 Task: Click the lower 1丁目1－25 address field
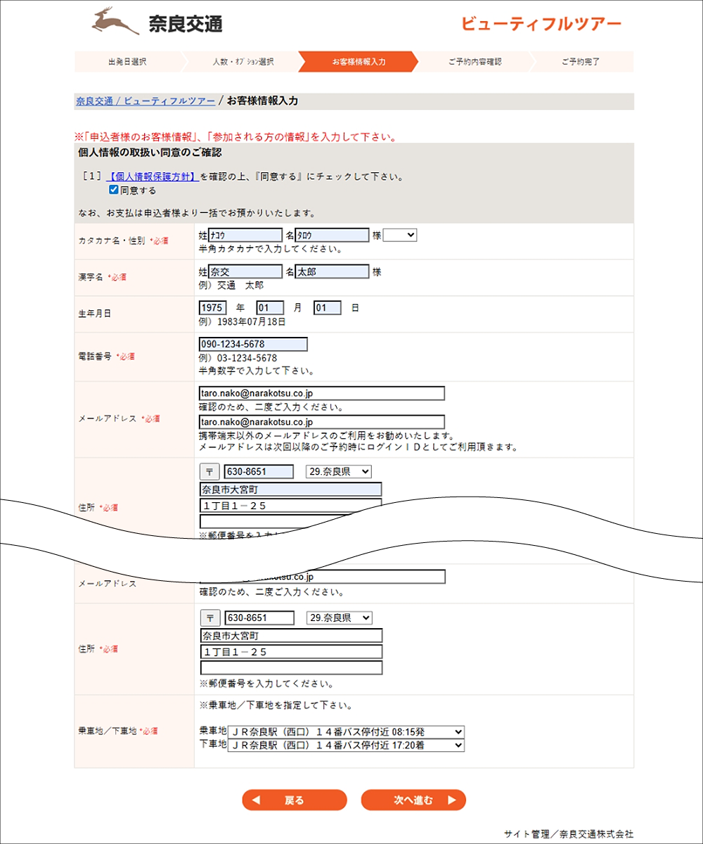[291, 652]
